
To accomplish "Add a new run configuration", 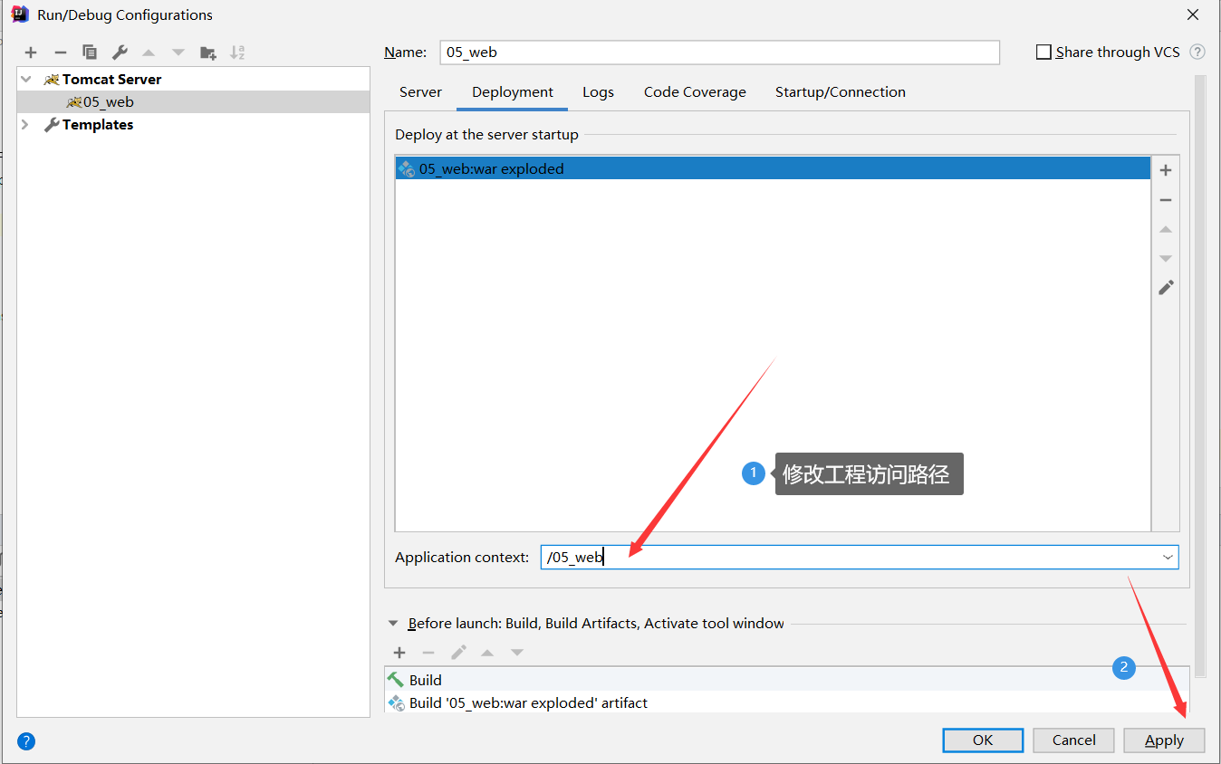I will 30,52.
